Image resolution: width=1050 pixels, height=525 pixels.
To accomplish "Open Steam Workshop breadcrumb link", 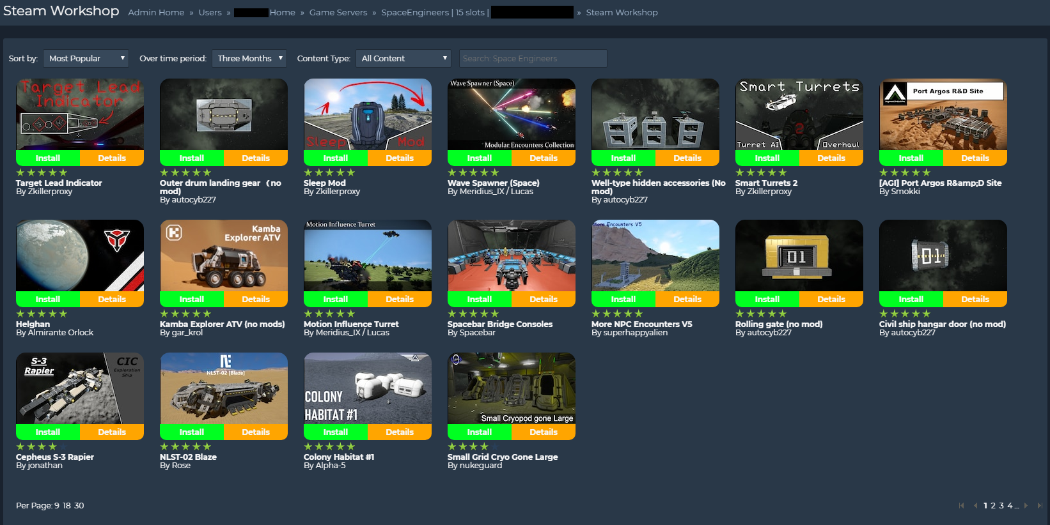I will click(622, 12).
